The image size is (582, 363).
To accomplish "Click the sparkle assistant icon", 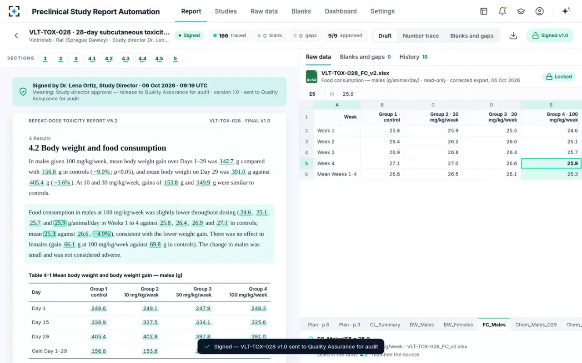I will (566, 11).
